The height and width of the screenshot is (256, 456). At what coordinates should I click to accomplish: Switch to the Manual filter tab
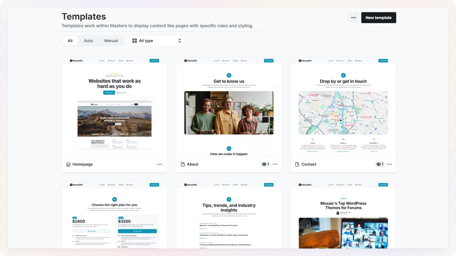coord(111,41)
